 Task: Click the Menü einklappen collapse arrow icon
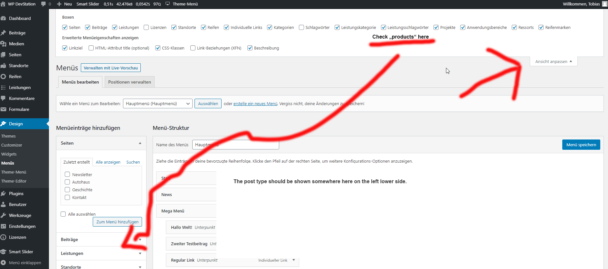[x=3, y=263]
